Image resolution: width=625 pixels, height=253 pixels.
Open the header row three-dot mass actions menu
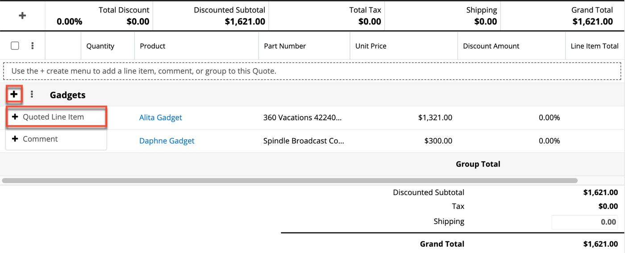tap(32, 46)
